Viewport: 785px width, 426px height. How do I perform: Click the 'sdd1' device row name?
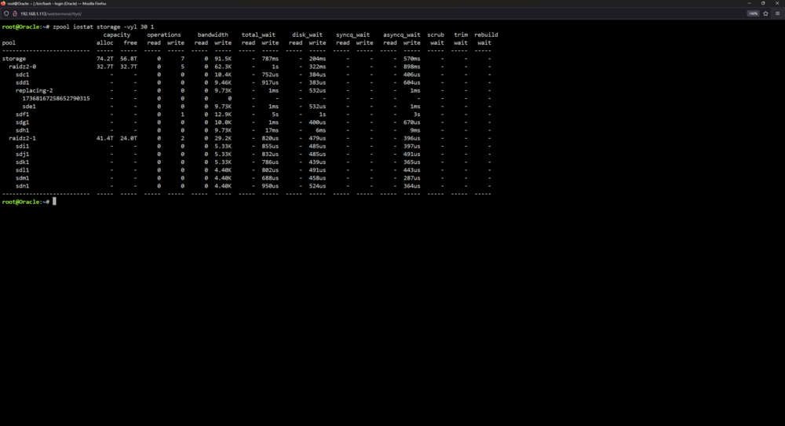point(23,82)
